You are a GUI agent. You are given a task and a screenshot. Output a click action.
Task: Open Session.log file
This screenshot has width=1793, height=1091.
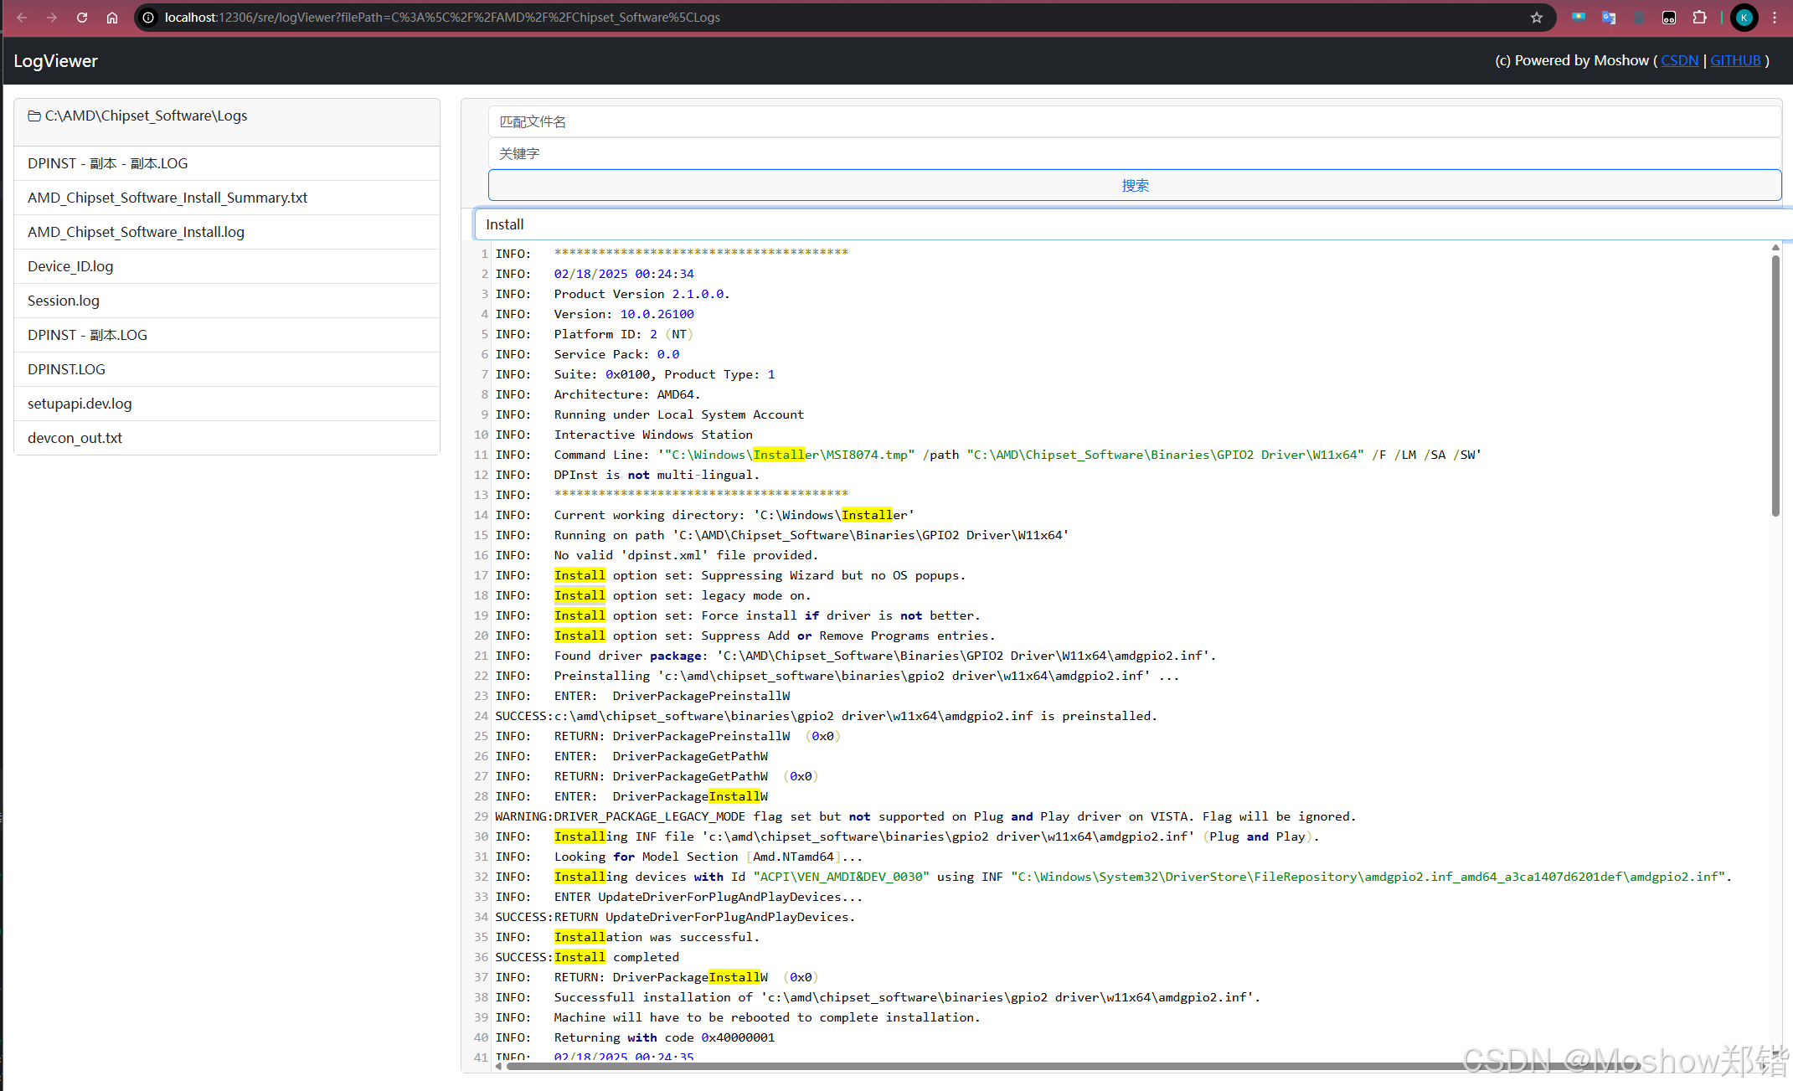click(227, 301)
